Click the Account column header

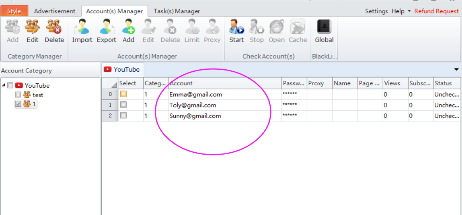[x=225, y=83]
